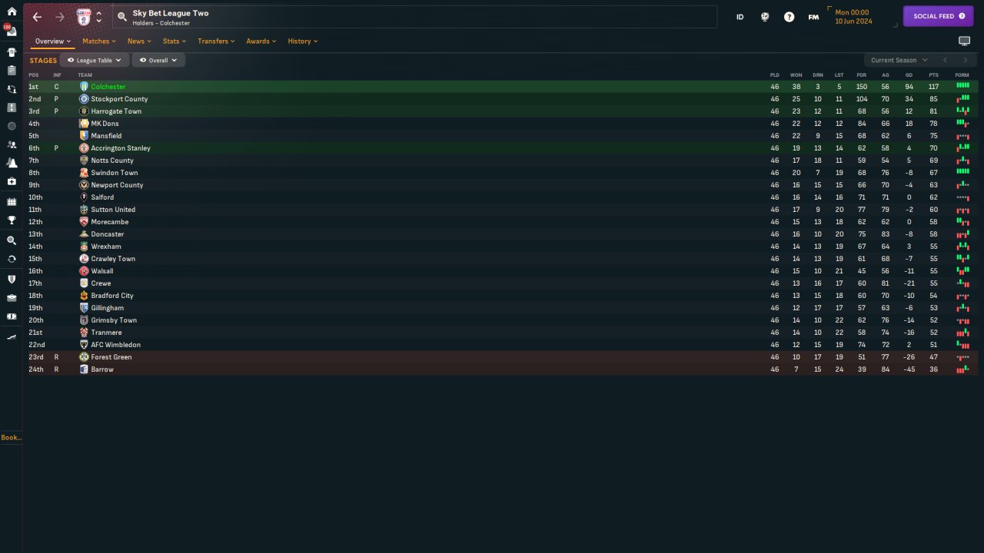Open the MK Dons team link
This screenshot has height=553, width=984.
tap(105, 124)
